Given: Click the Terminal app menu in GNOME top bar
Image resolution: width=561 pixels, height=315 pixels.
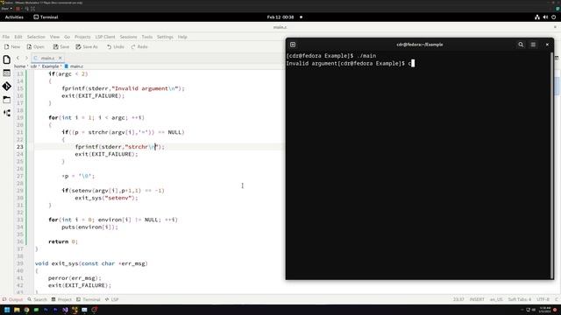Looking at the screenshot, I should (x=46, y=17).
